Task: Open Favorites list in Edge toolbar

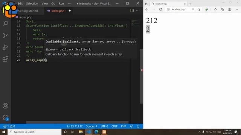Action: (x=215, y=9)
